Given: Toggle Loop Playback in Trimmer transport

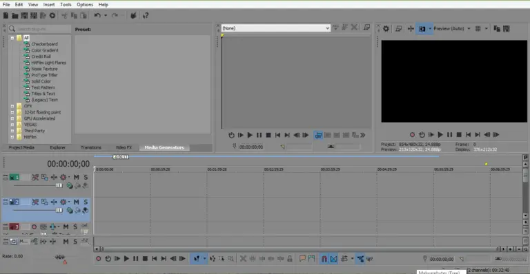Looking at the screenshot, I should pos(231,135).
